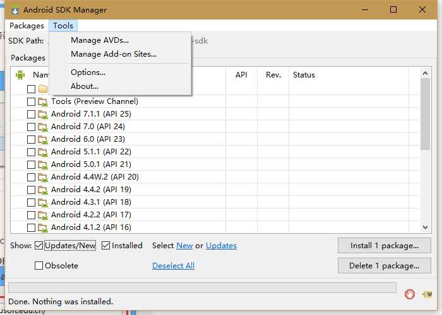Click the Android robot icon in header
Screen dimensions: 442x315
tap(20, 75)
